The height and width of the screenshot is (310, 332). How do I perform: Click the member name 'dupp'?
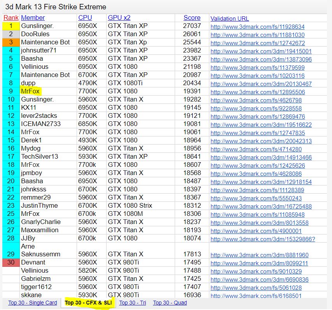pyautogui.click(x=28, y=83)
